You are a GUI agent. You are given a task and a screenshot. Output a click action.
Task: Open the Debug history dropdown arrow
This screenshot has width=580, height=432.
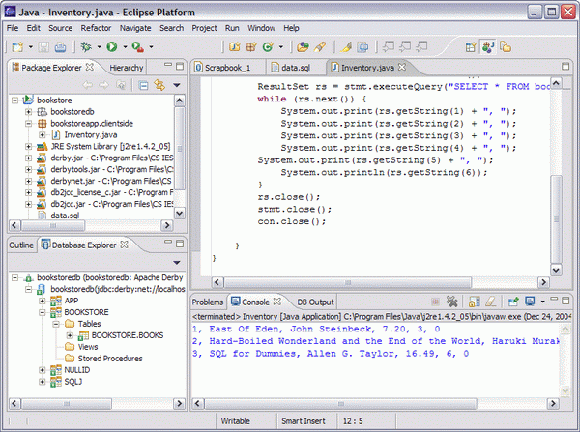tap(99, 47)
